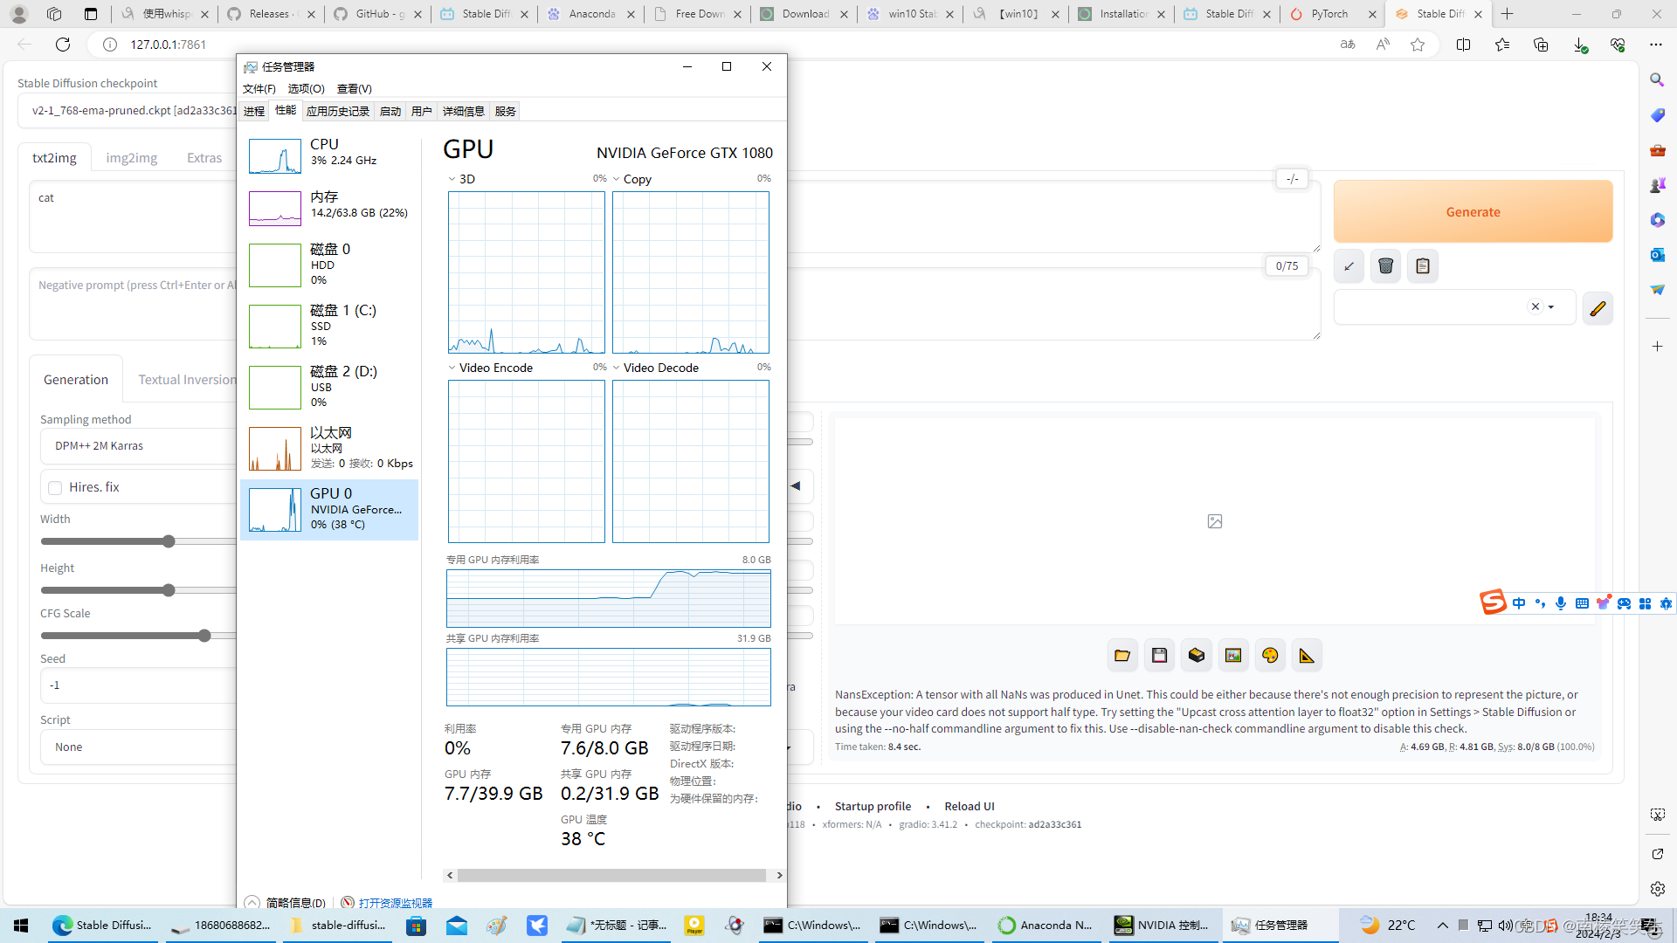Click the 打开资源监视器 link

395,903
